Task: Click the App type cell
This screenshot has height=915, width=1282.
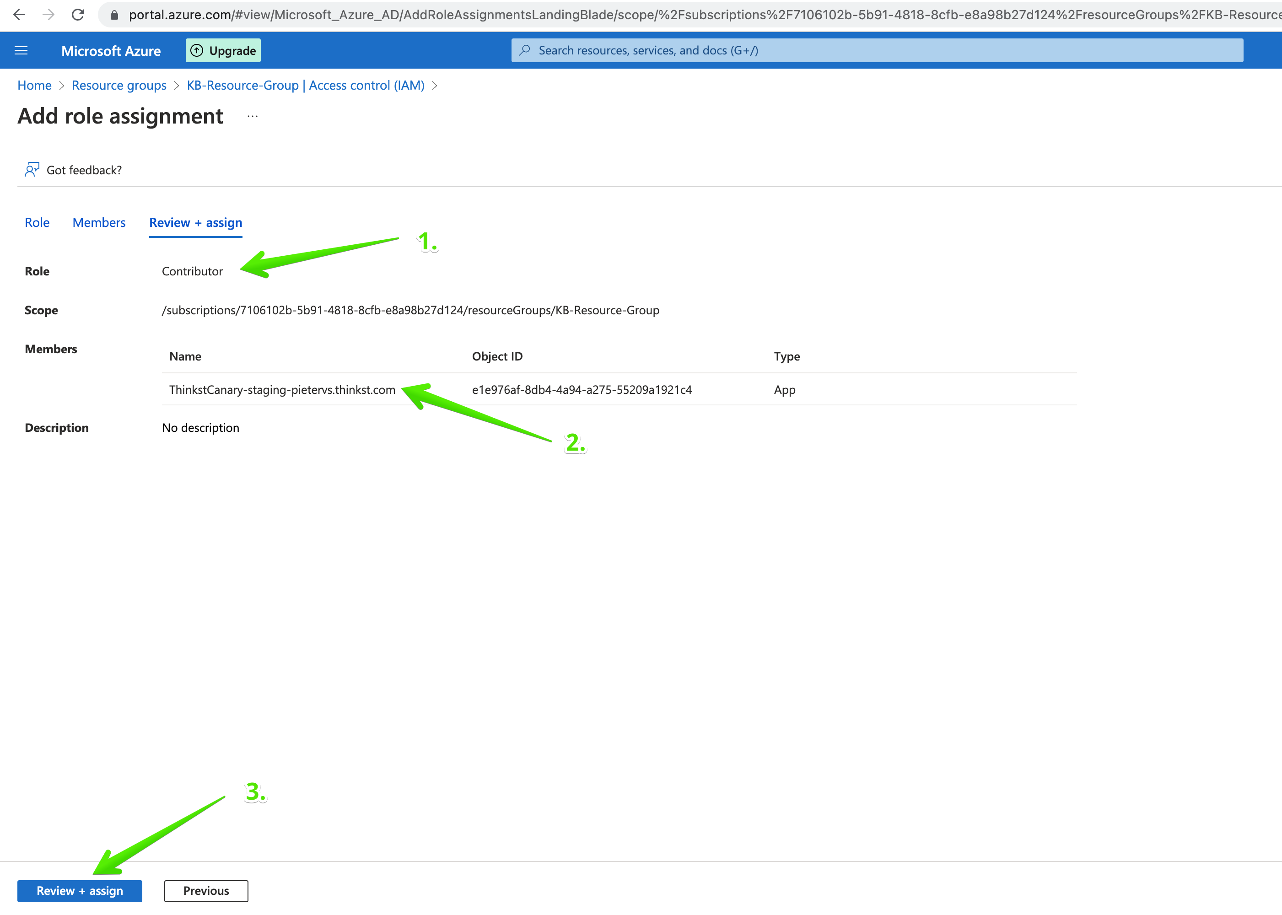Action: click(784, 390)
